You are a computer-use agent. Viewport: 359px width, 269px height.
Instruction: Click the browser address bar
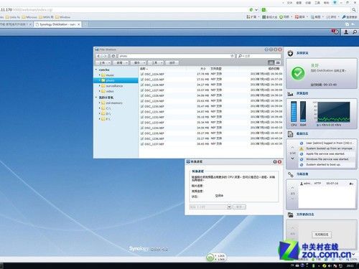click(124, 10)
